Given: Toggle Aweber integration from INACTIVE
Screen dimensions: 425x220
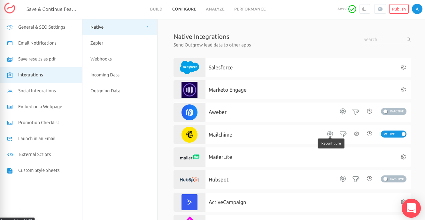Looking at the screenshot, I should [394, 111].
